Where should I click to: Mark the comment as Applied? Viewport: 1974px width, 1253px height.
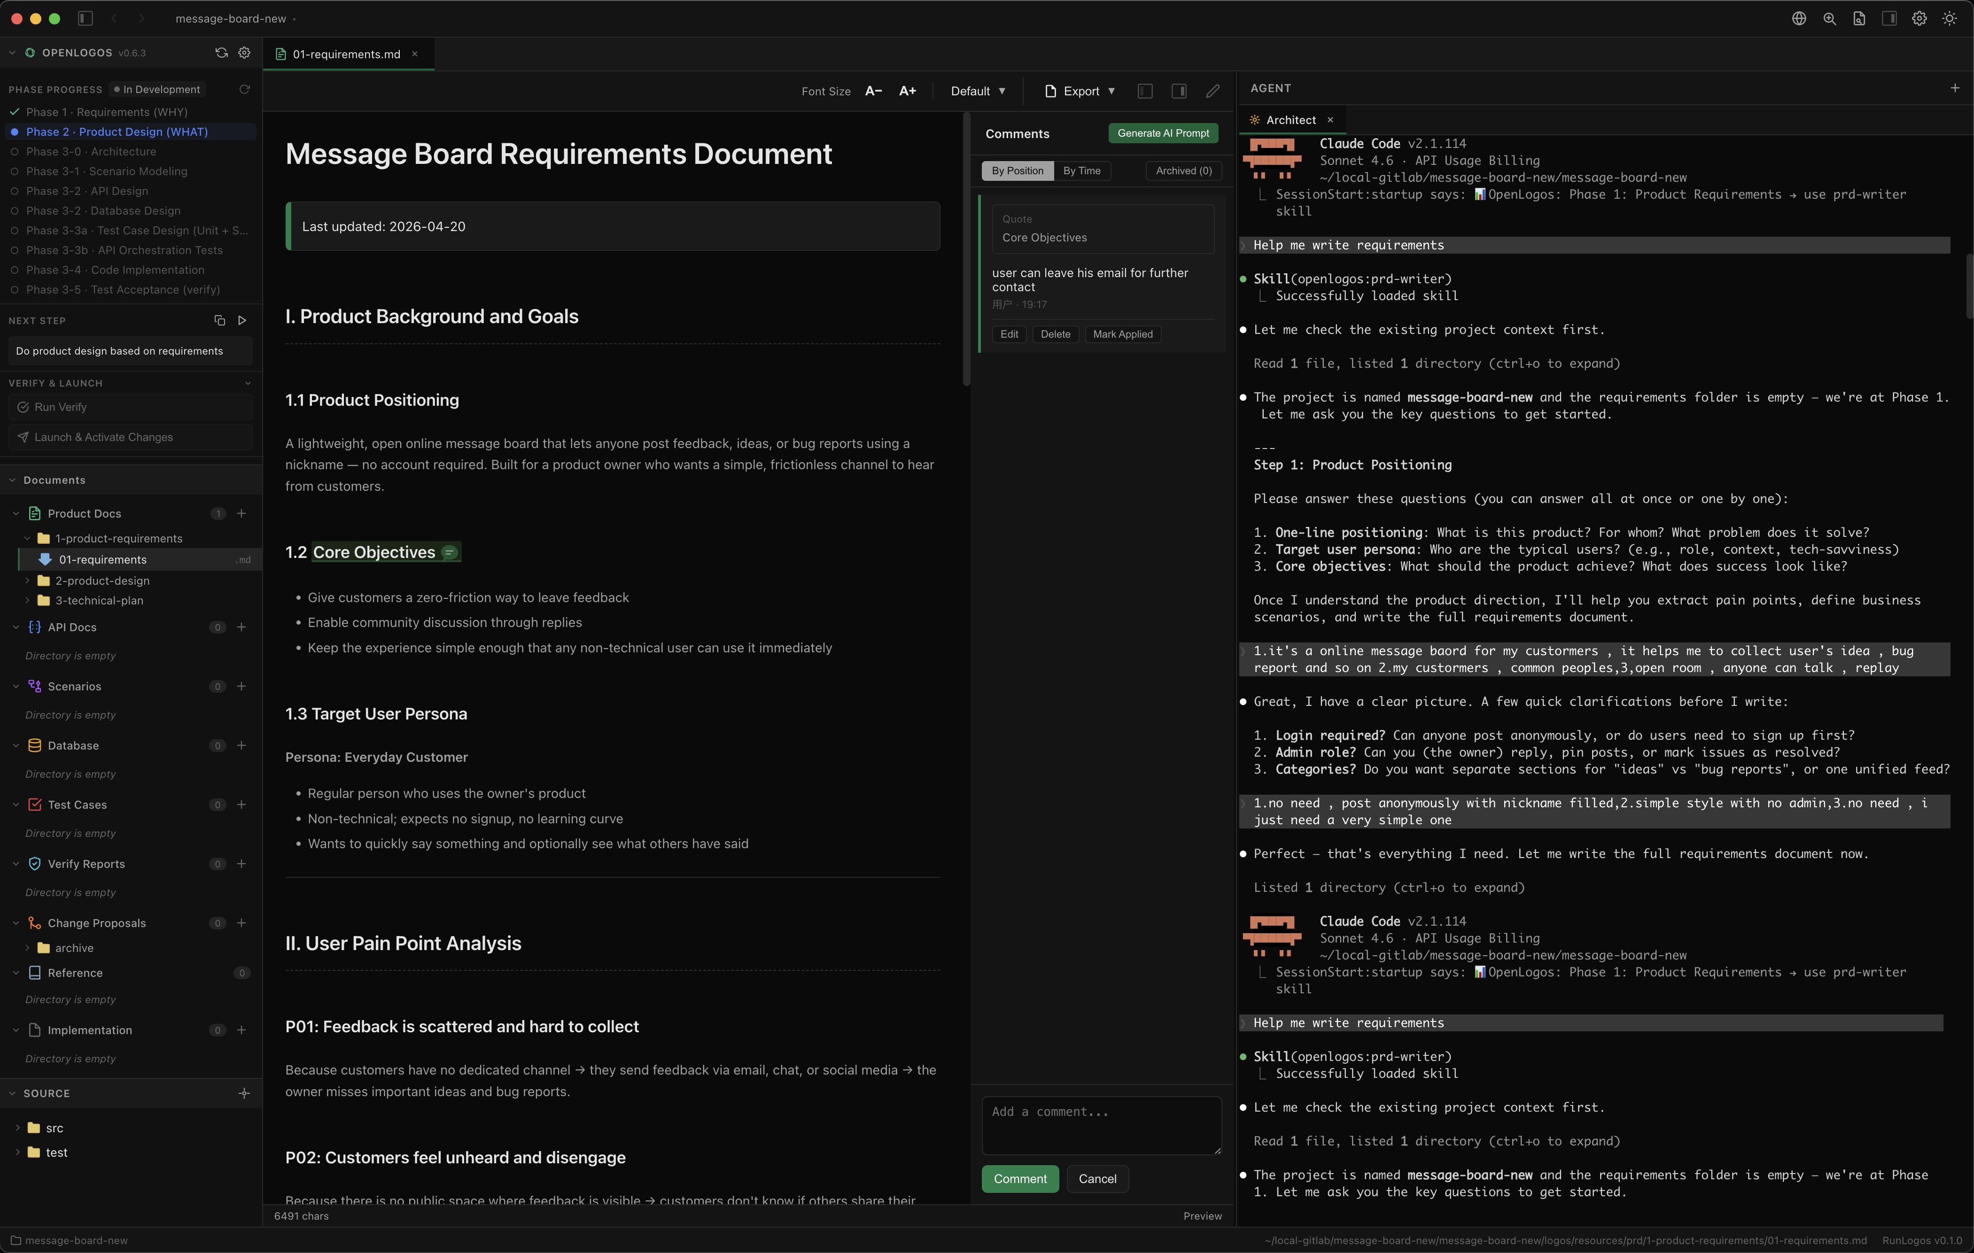click(x=1122, y=334)
